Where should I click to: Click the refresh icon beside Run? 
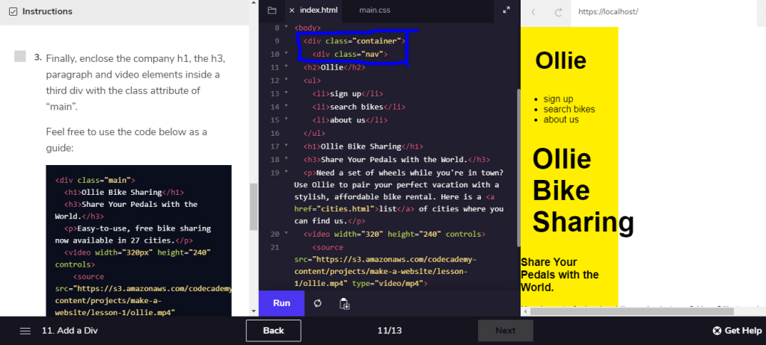(x=318, y=303)
